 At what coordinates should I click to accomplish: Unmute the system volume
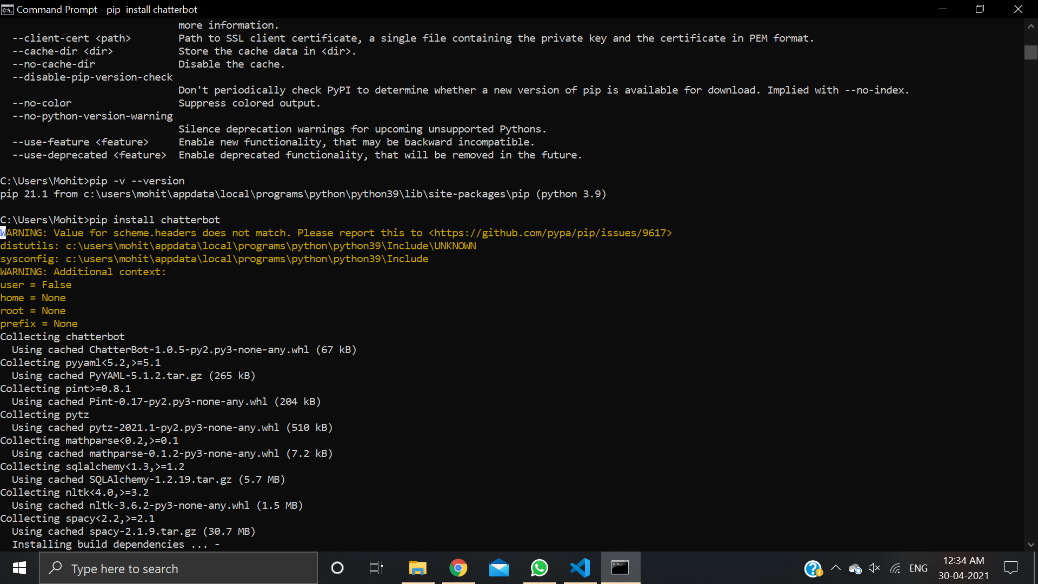click(874, 568)
